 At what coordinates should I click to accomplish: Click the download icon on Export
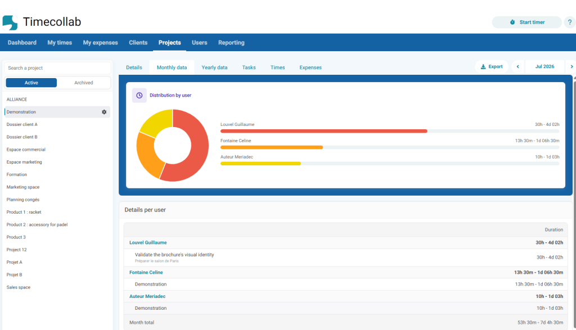483,67
